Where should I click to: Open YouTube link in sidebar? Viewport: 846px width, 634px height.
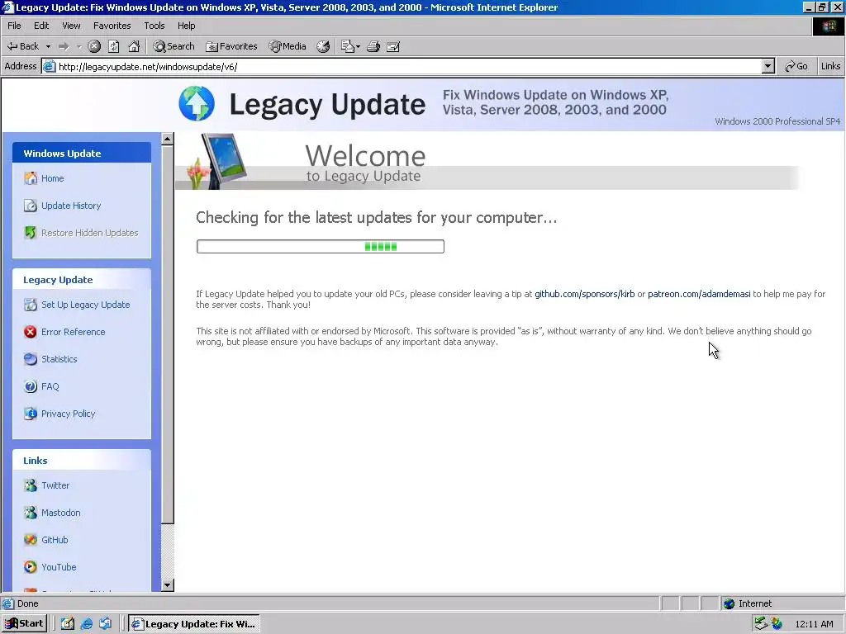(x=59, y=567)
